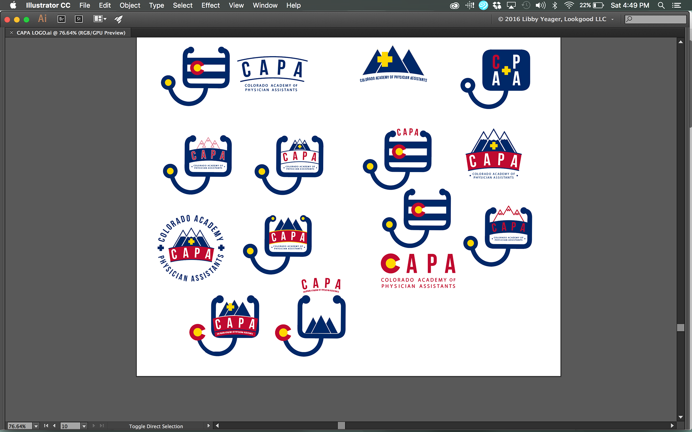Expand the status bar options arrow
The width and height of the screenshot is (692, 432).
[208, 426]
